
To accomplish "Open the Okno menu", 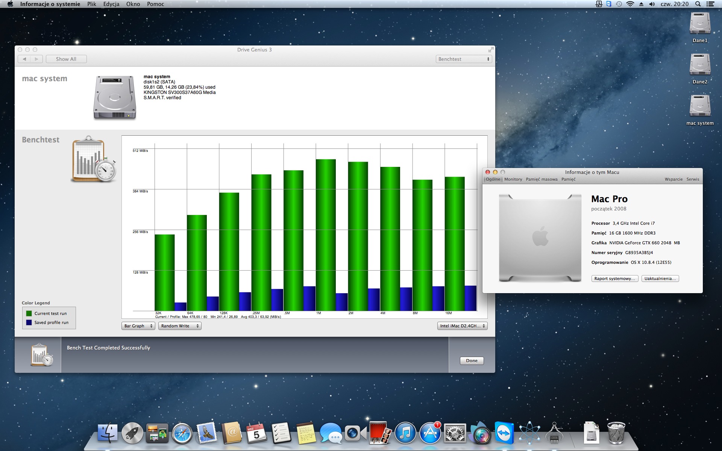I will (x=133, y=4).
